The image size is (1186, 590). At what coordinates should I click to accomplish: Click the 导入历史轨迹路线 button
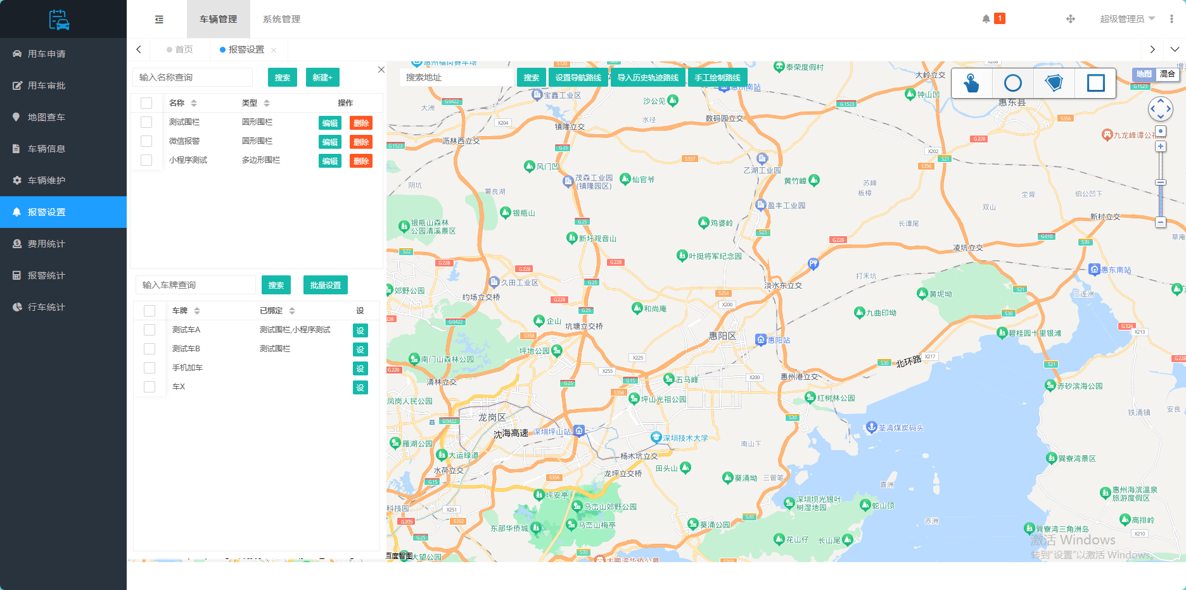(647, 77)
